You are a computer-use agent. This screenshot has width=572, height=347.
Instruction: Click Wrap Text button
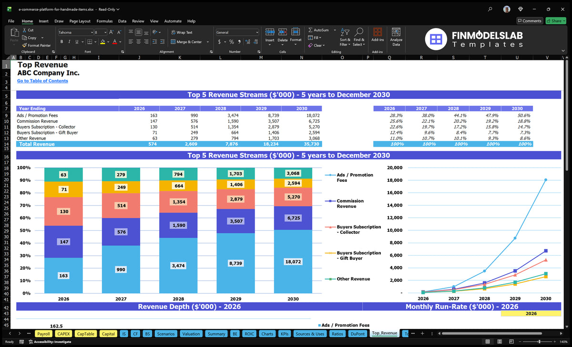click(x=182, y=32)
